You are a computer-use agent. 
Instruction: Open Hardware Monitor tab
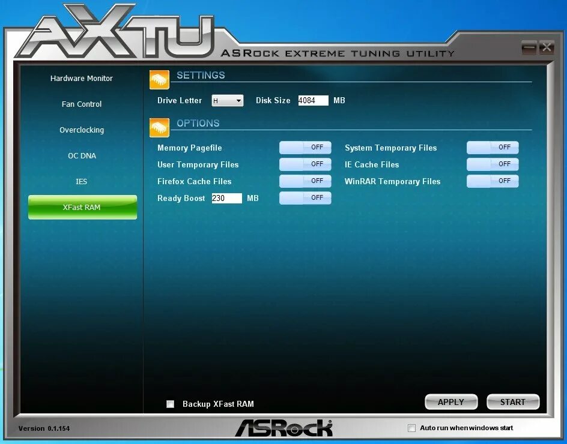[x=82, y=79]
